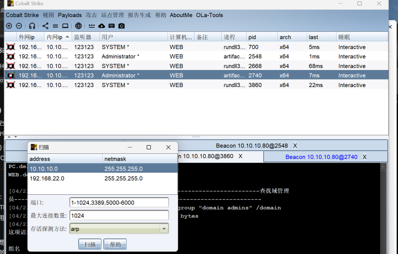Open listeners via the headphones icon
Image resolution: width=398 pixels, height=254 pixels.
[x=32, y=26]
